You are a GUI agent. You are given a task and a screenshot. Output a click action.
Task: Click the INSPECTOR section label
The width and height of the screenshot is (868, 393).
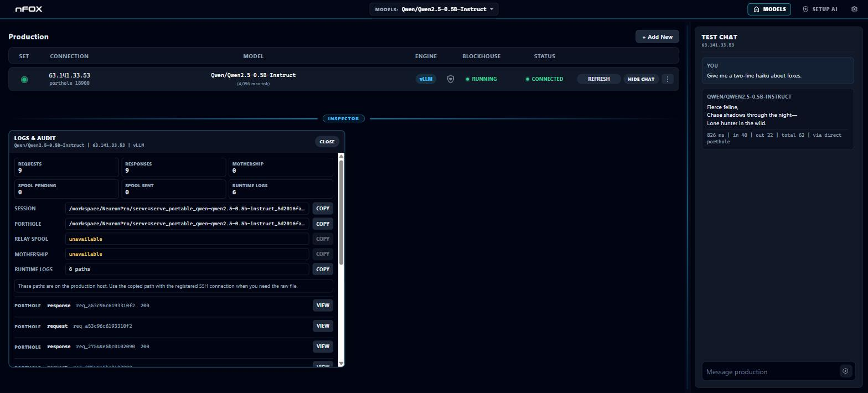tap(343, 118)
